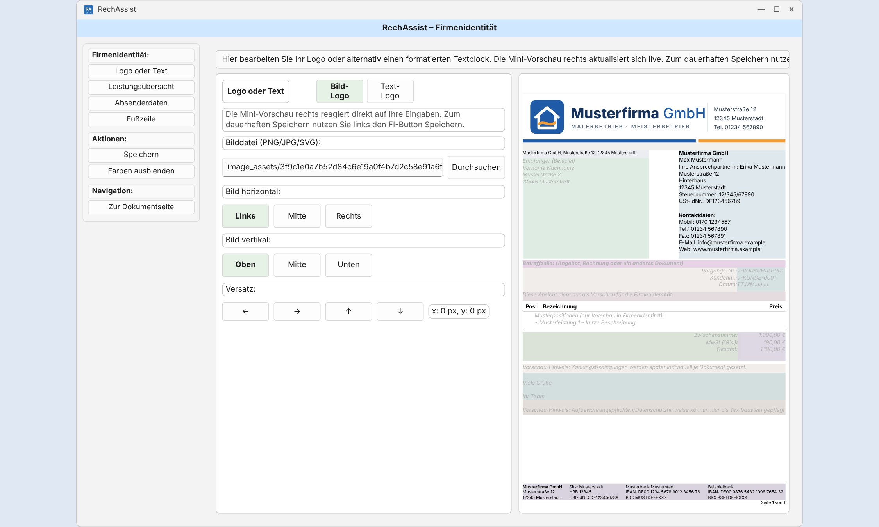Click the Bild vertikal label

(x=363, y=240)
